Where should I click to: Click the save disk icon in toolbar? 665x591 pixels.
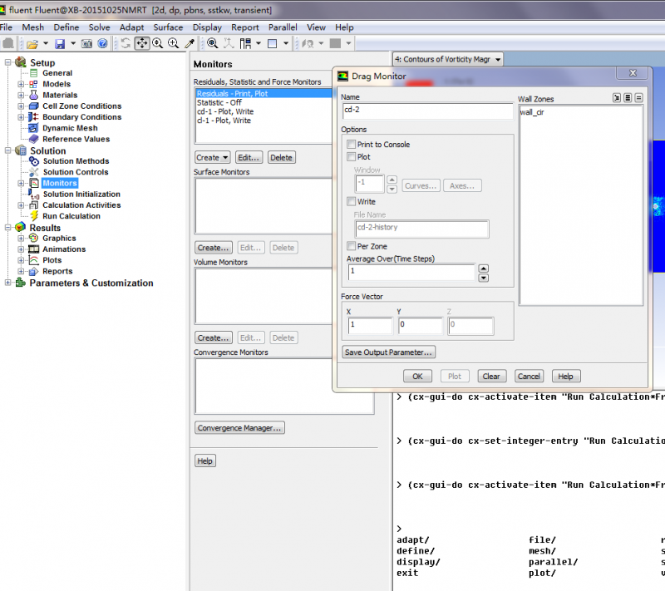[x=61, y=43]
